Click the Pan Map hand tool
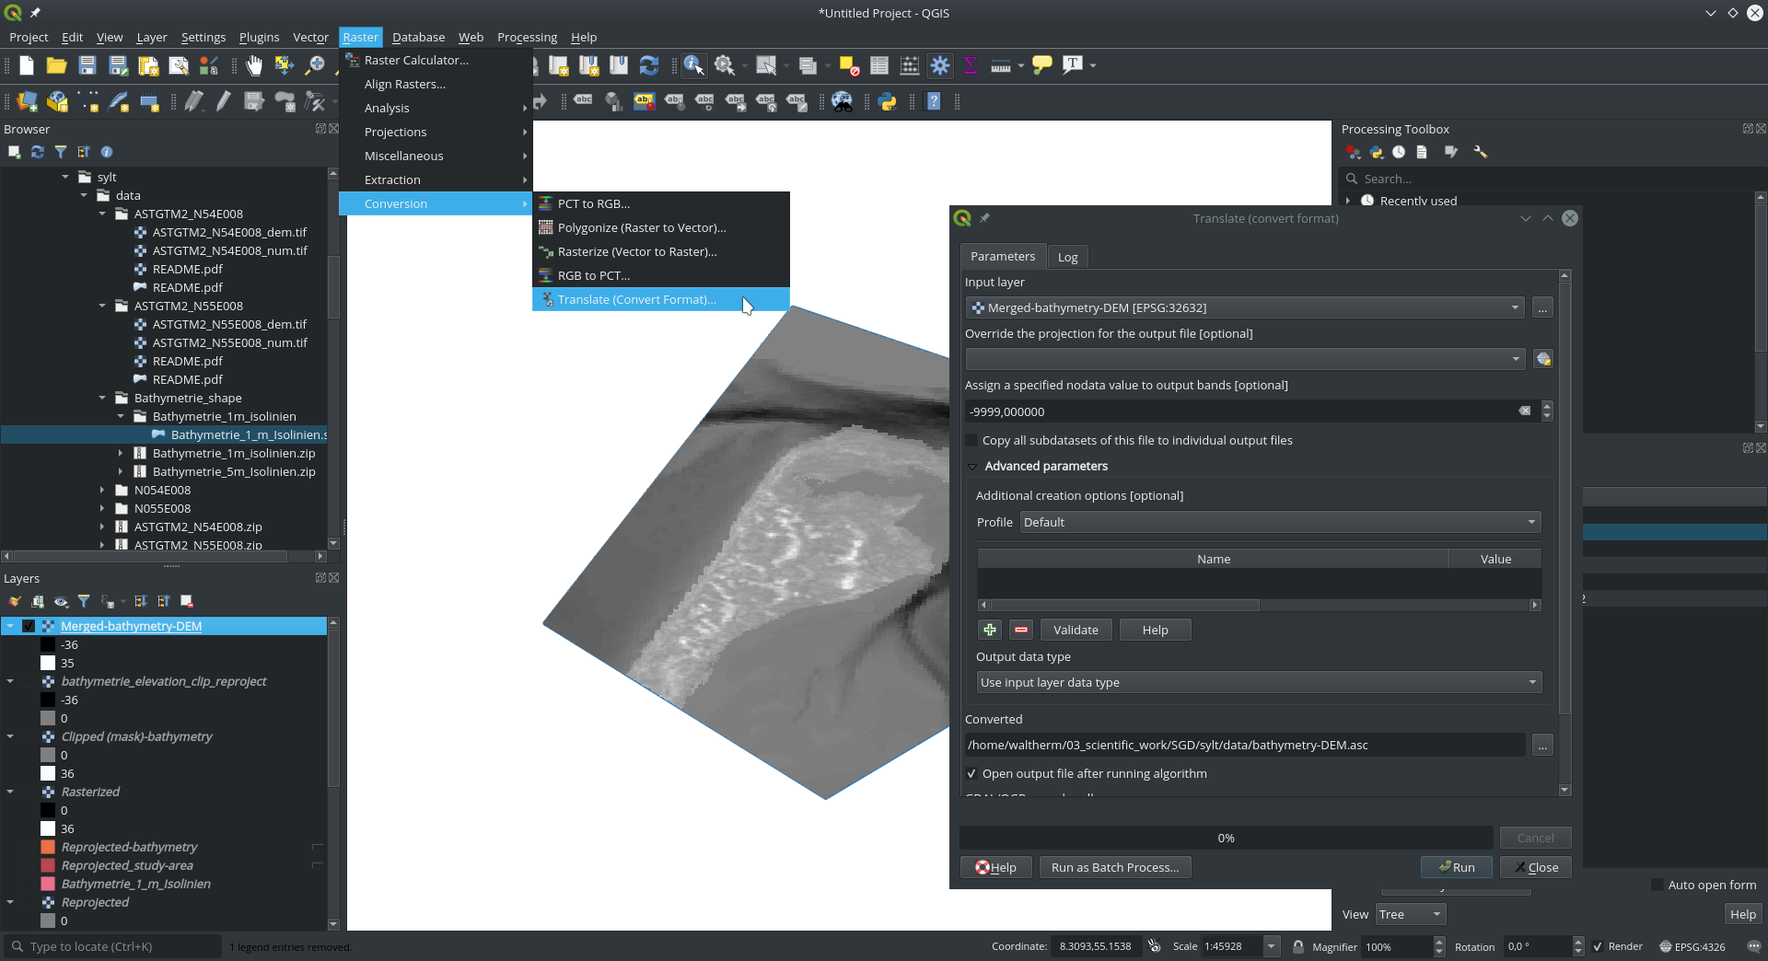This screenshot has height=961, width=1768. pyautogui.click(x=253, y=65)
